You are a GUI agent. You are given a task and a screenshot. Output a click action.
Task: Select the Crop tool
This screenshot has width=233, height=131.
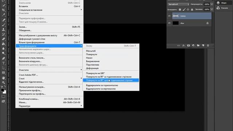click(3, 10)
